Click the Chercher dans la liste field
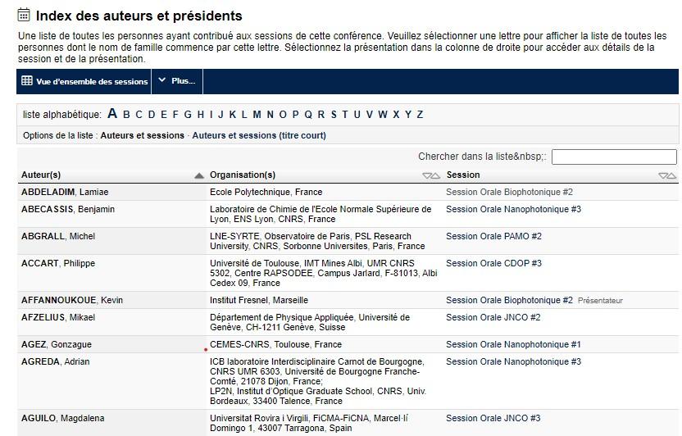Screen dimensions: 682x436 (x=614, y=157)
